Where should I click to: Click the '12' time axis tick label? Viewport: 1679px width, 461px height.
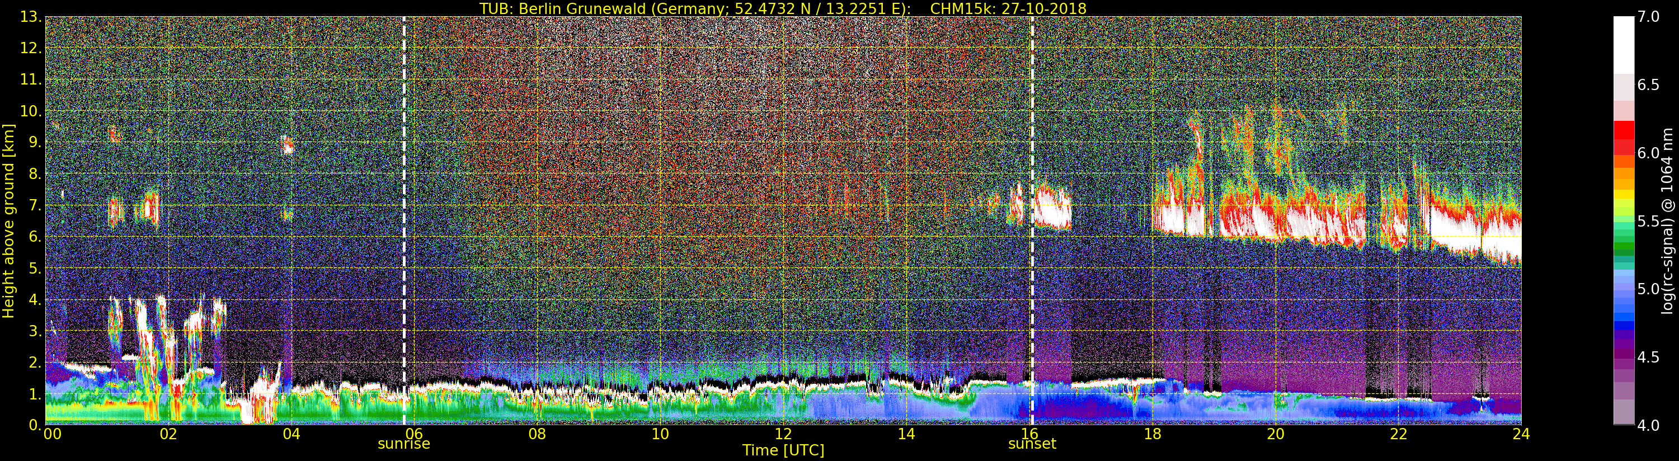783,434
